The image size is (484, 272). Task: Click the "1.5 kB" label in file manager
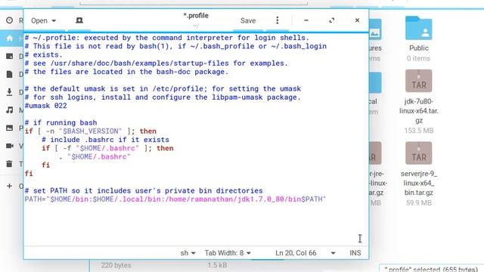(x=217, y=265)
